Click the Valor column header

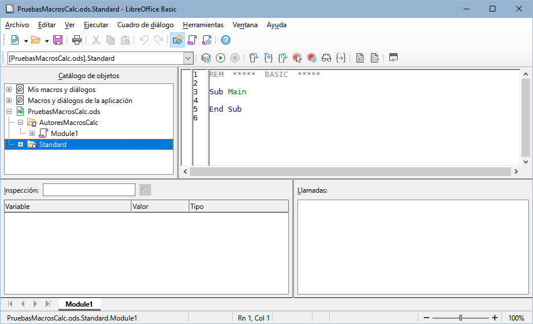point(160,207)
